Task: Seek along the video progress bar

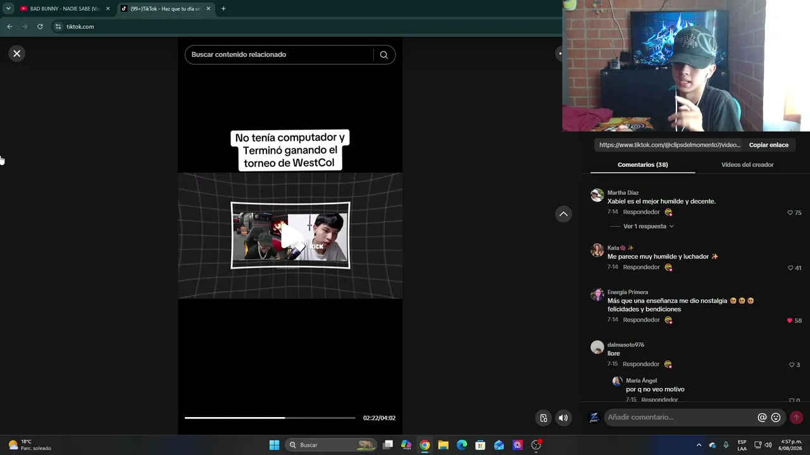Action: pyautogui.click(x=270, y=418)
